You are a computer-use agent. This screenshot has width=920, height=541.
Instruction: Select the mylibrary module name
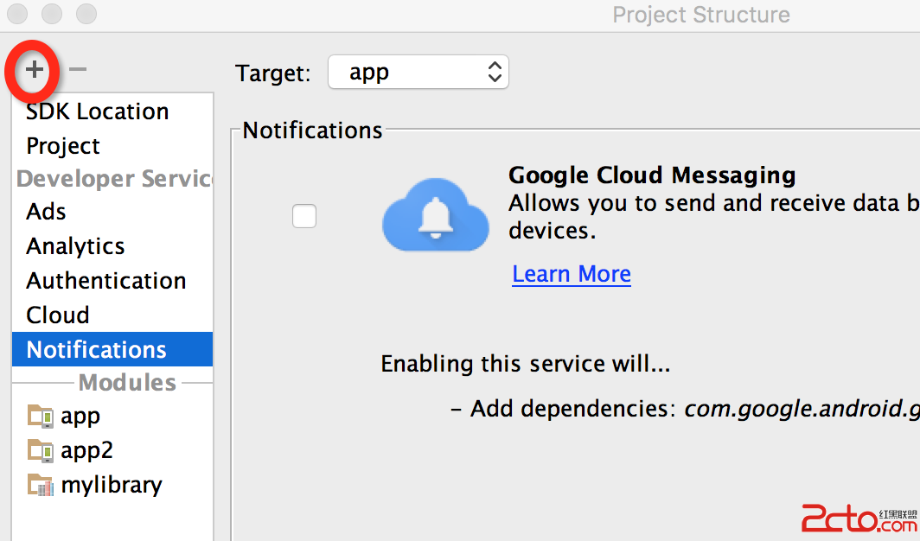[x=112, y=486]
